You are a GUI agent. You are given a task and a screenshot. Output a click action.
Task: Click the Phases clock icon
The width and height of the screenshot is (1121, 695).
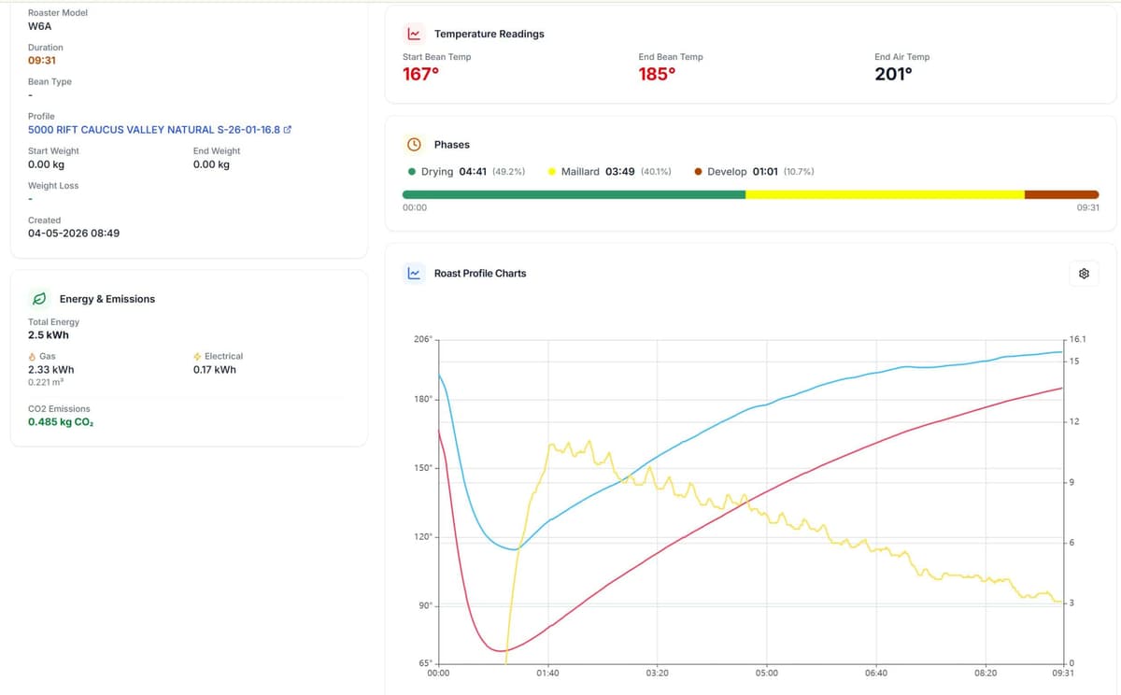(x=414, y=145)
